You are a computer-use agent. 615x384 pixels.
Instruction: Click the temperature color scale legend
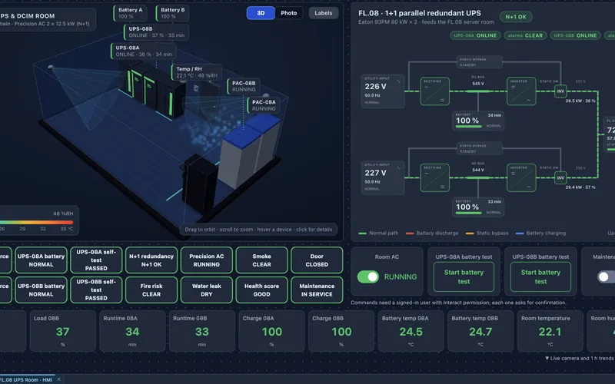point(37,220)
